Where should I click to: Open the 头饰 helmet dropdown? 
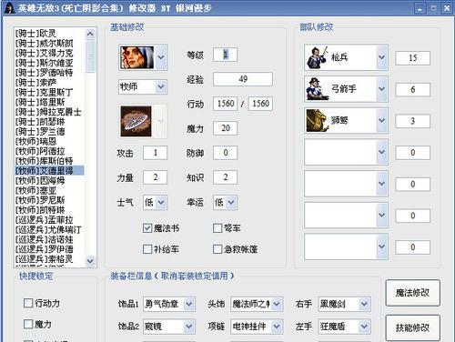pos(277,304)
